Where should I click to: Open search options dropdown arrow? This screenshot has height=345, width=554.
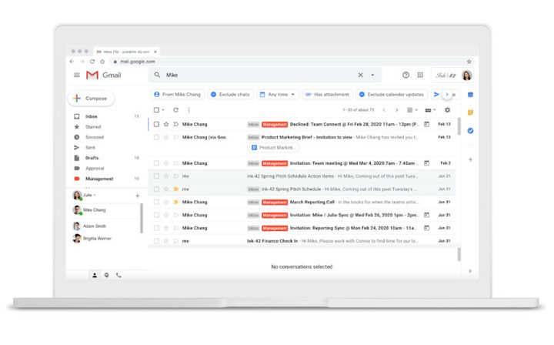coord(372,75)
